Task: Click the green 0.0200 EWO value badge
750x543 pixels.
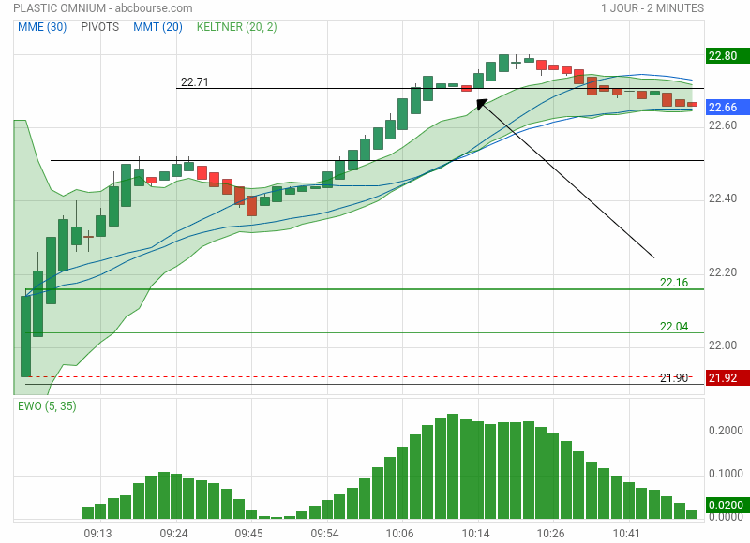Action: 727,505
